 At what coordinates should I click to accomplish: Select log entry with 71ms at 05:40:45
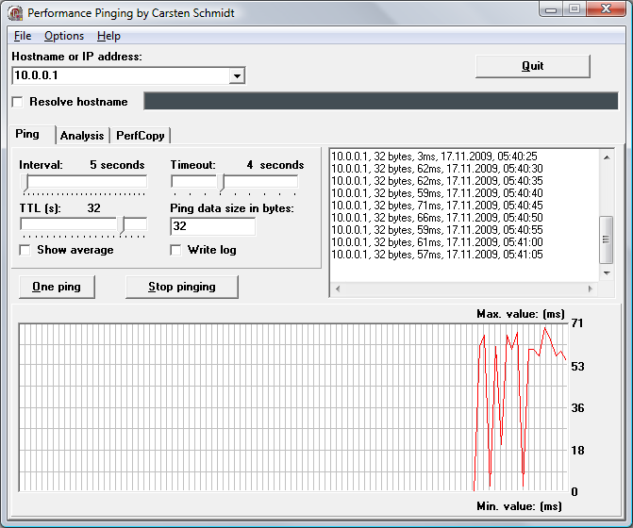pos(437,205)
